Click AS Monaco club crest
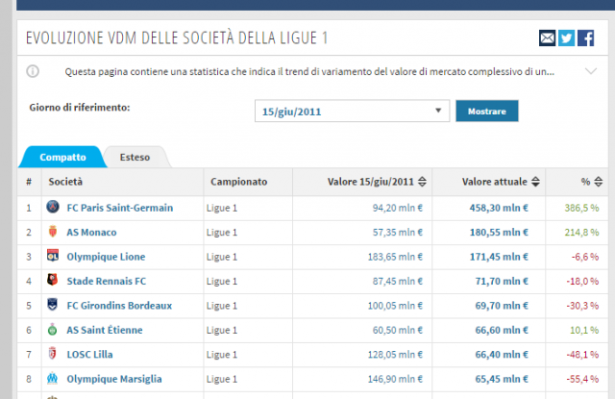 point(54,232)
